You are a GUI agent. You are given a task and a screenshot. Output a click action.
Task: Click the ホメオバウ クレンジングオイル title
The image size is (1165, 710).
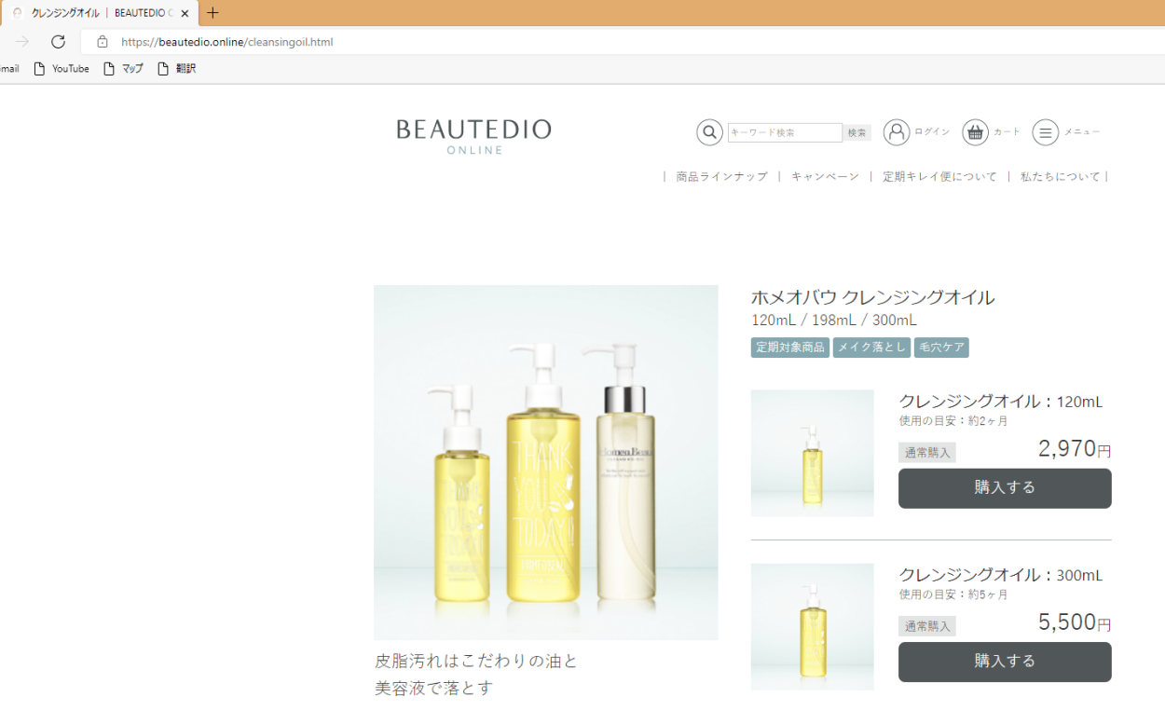click(x=872, y=298)
